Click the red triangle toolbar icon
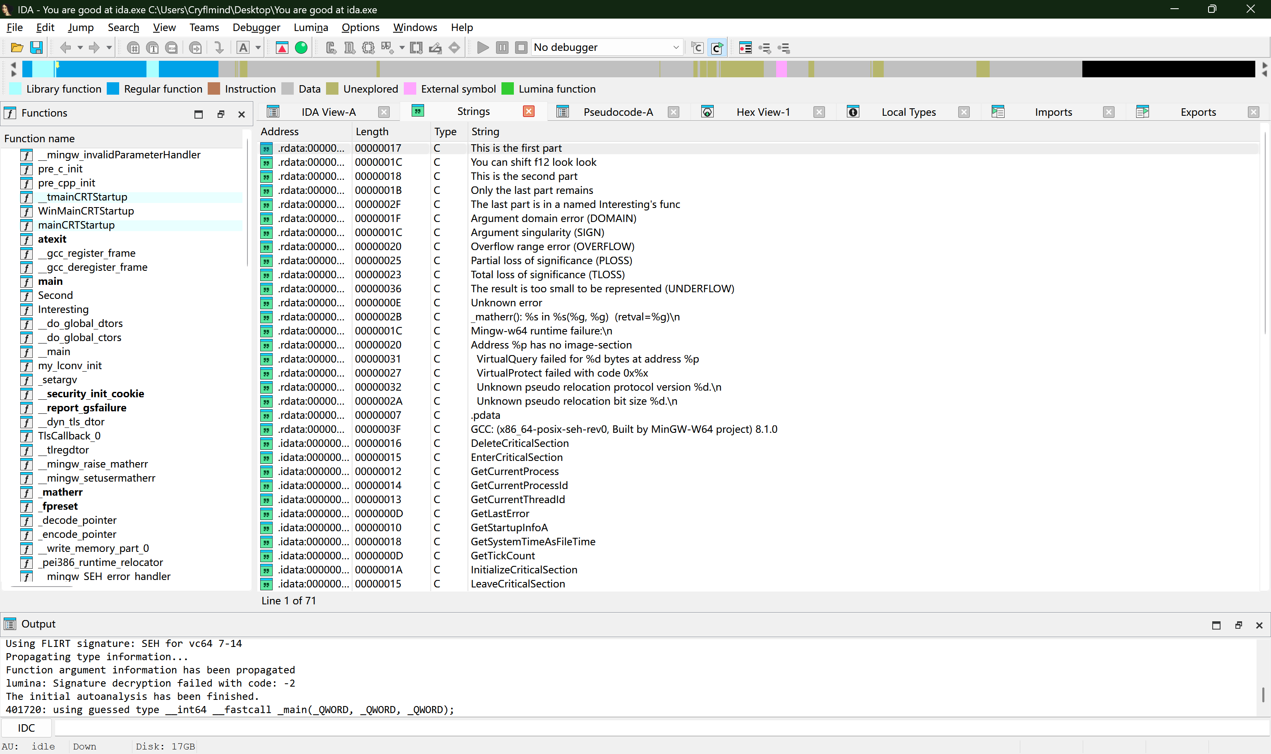 click(282, 48)
